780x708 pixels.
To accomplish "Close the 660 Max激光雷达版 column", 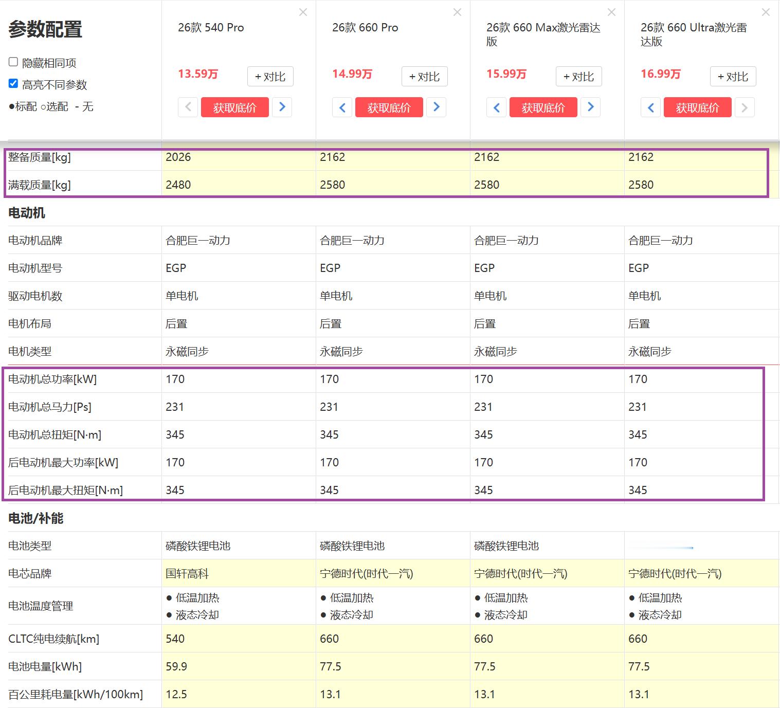I will [611, 12].
